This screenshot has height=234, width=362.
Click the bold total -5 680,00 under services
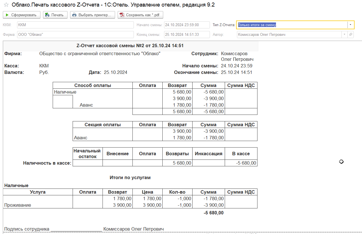[214, 213]
